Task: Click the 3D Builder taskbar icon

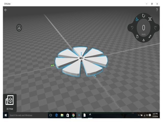Action: [x=79, y=115]
